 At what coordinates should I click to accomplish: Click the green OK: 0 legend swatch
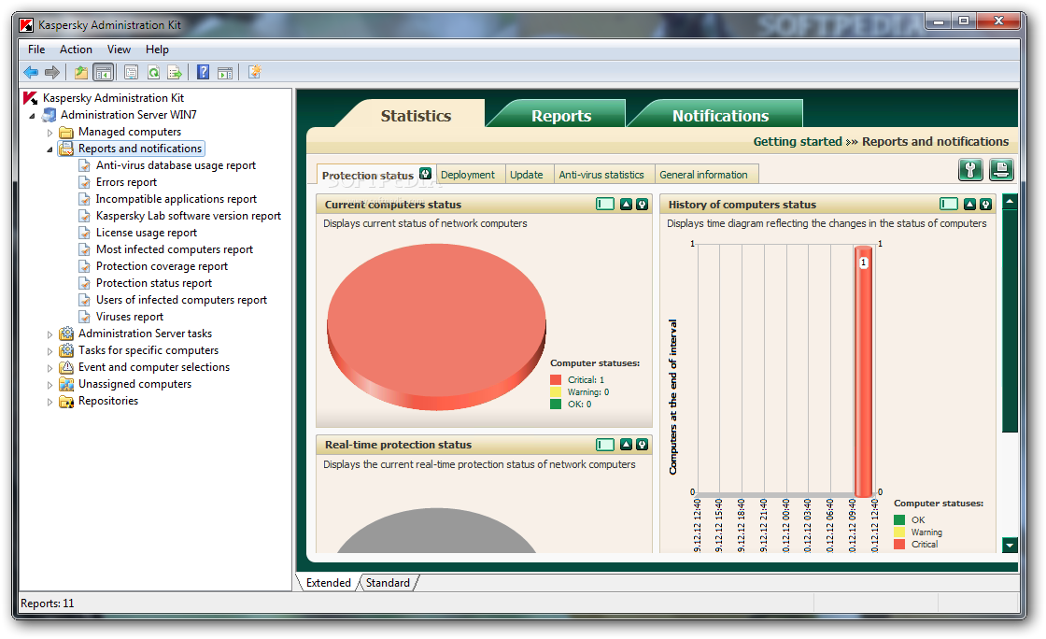(556, 404)
